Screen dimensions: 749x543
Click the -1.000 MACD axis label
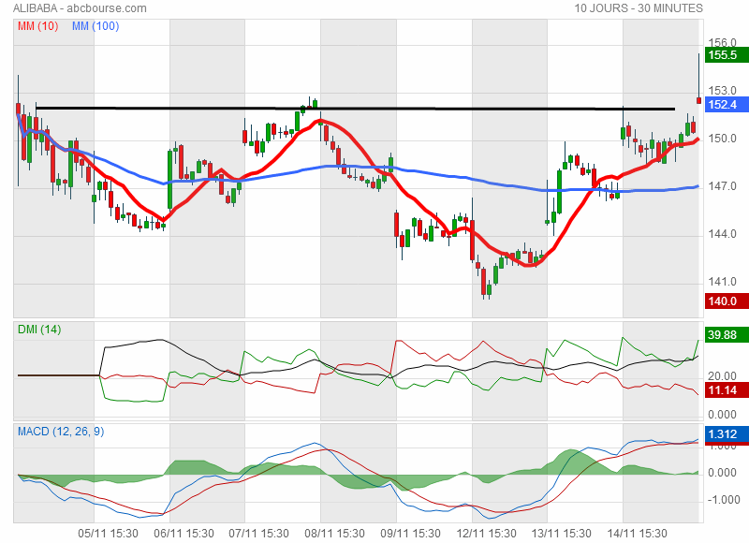point(722,500)
